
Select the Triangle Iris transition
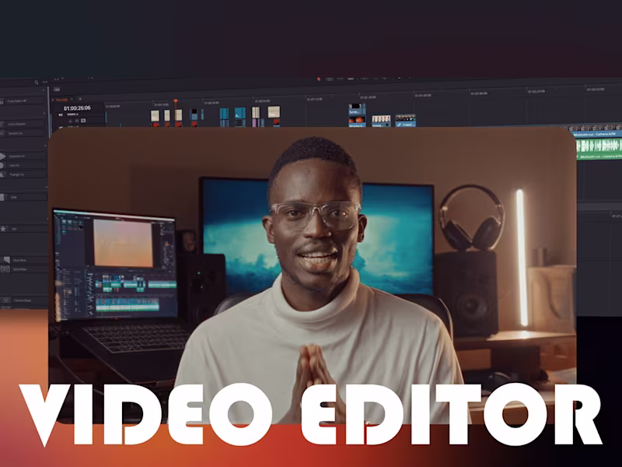23,174
